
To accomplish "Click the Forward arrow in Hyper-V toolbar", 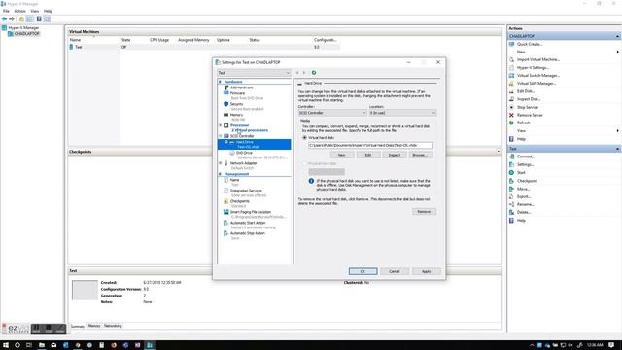I will click(x=12, y=19).
